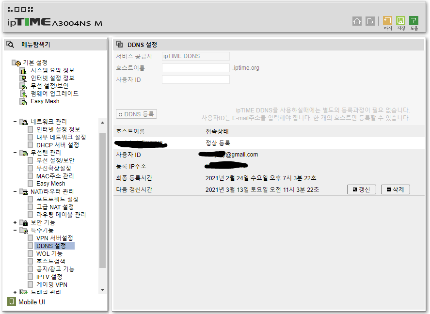Open DHCP 서버 설정 menu item
430x314 pixels.
[x=58, y=145]
